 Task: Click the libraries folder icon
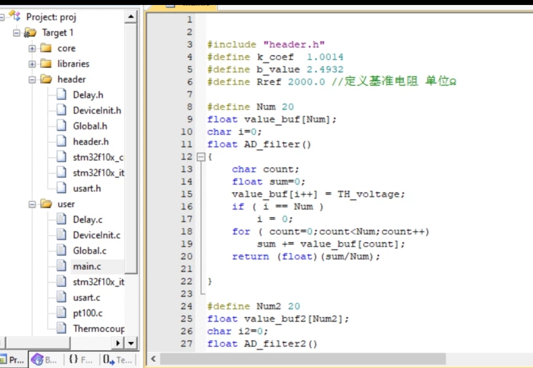click(x=46, y=63)
